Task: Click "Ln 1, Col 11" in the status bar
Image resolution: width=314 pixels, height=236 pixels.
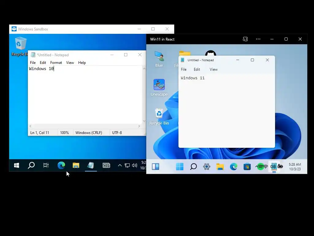Action: [40, 133]
